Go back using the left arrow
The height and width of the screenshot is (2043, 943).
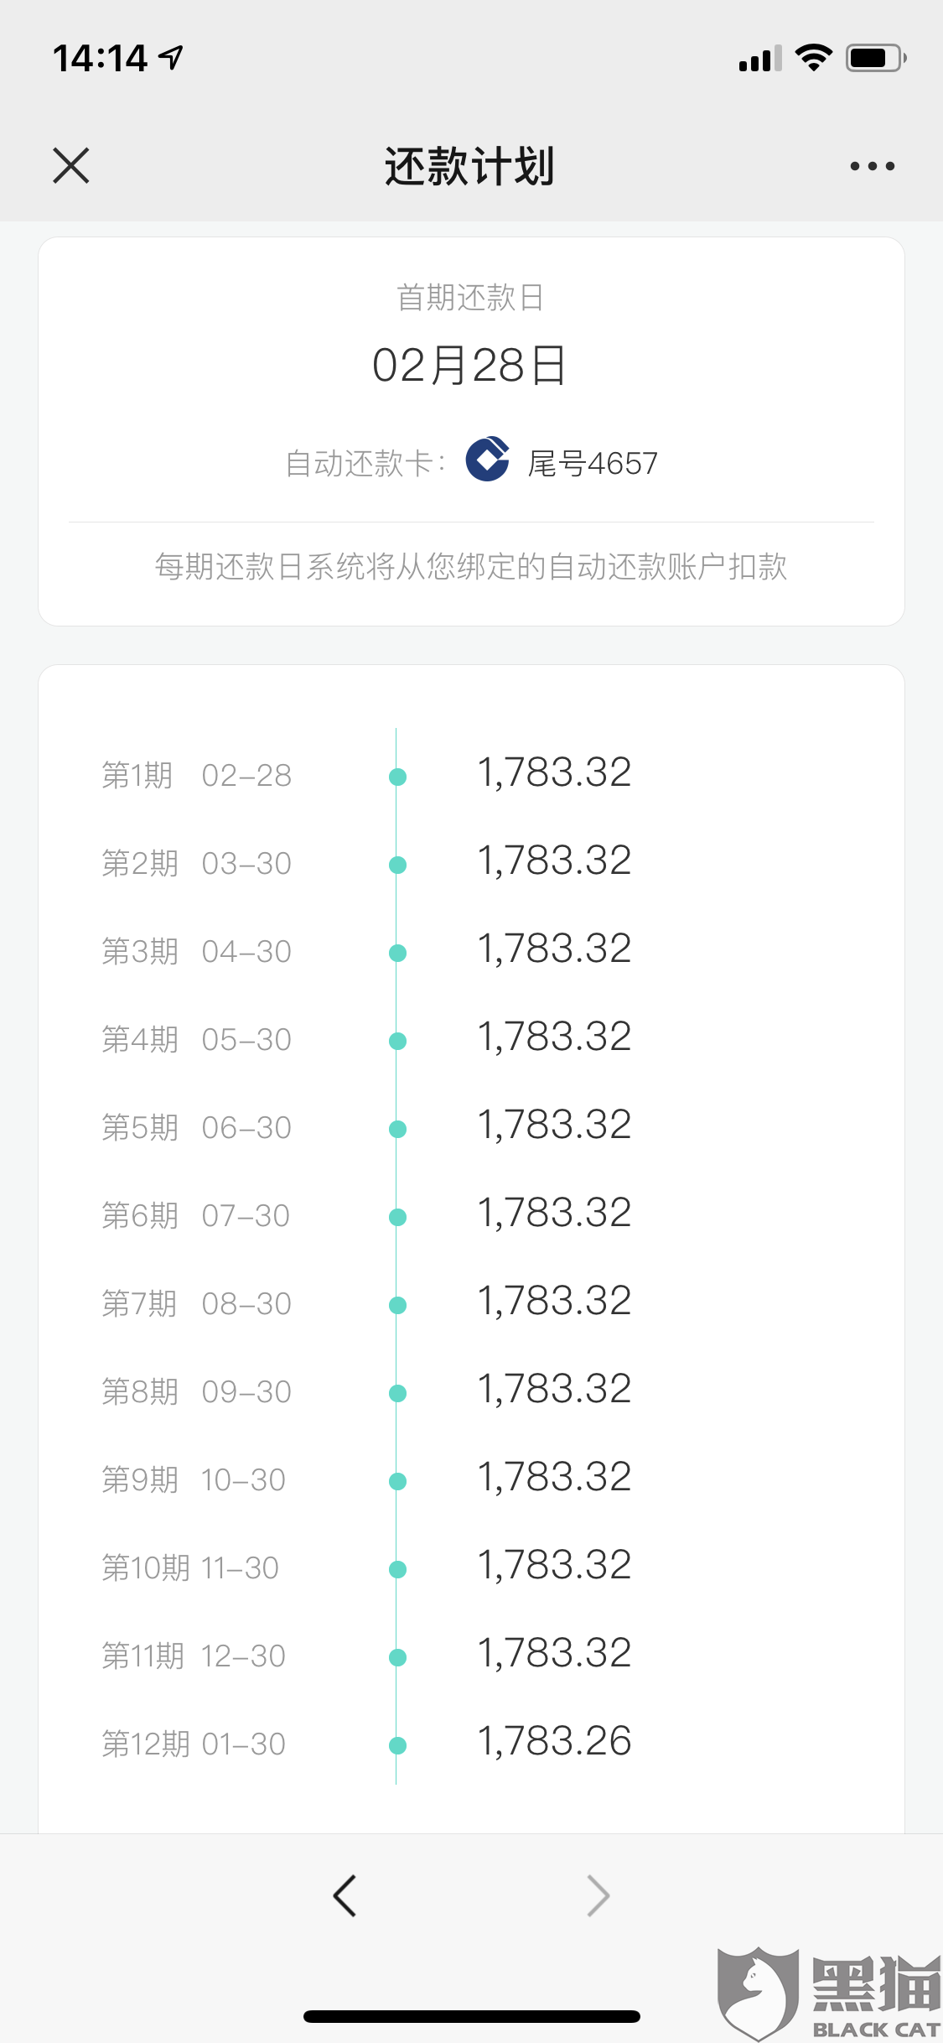coord(345,1895)
